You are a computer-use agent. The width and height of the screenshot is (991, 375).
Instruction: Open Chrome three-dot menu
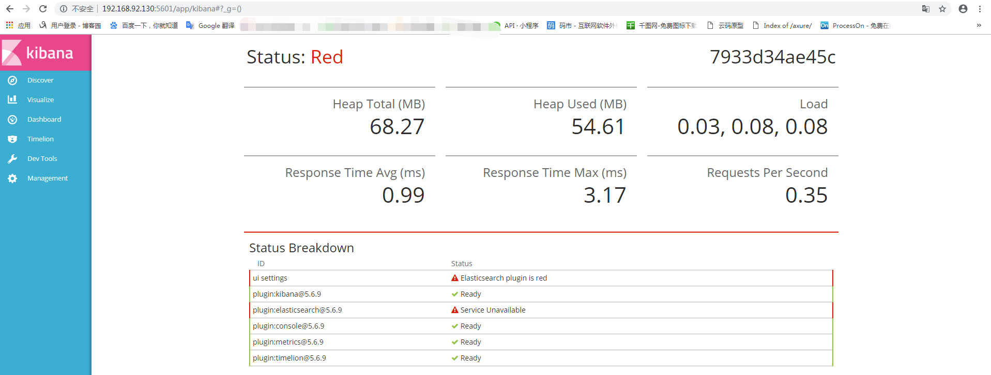(x=980, y=9)
